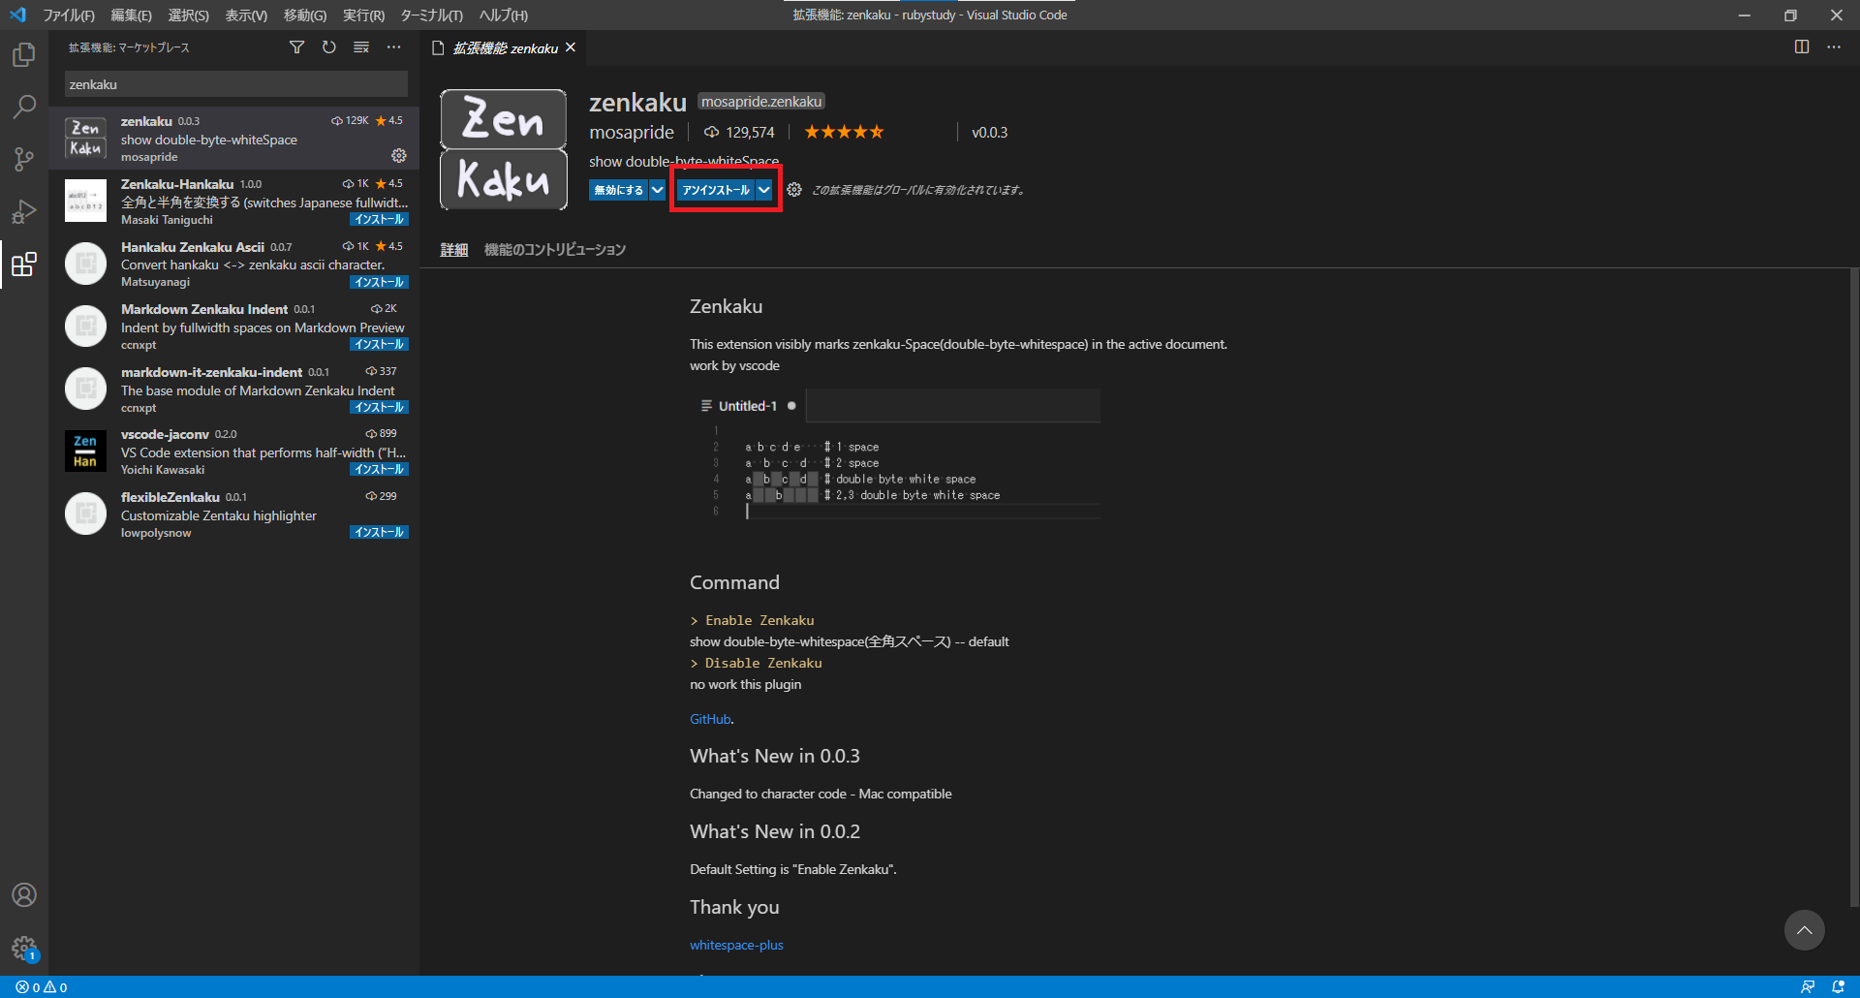Viewport: 1860px width, 998px height.
Task: Open 実行(R) menu
Action: pyautogui.click(x=363, y=15)
